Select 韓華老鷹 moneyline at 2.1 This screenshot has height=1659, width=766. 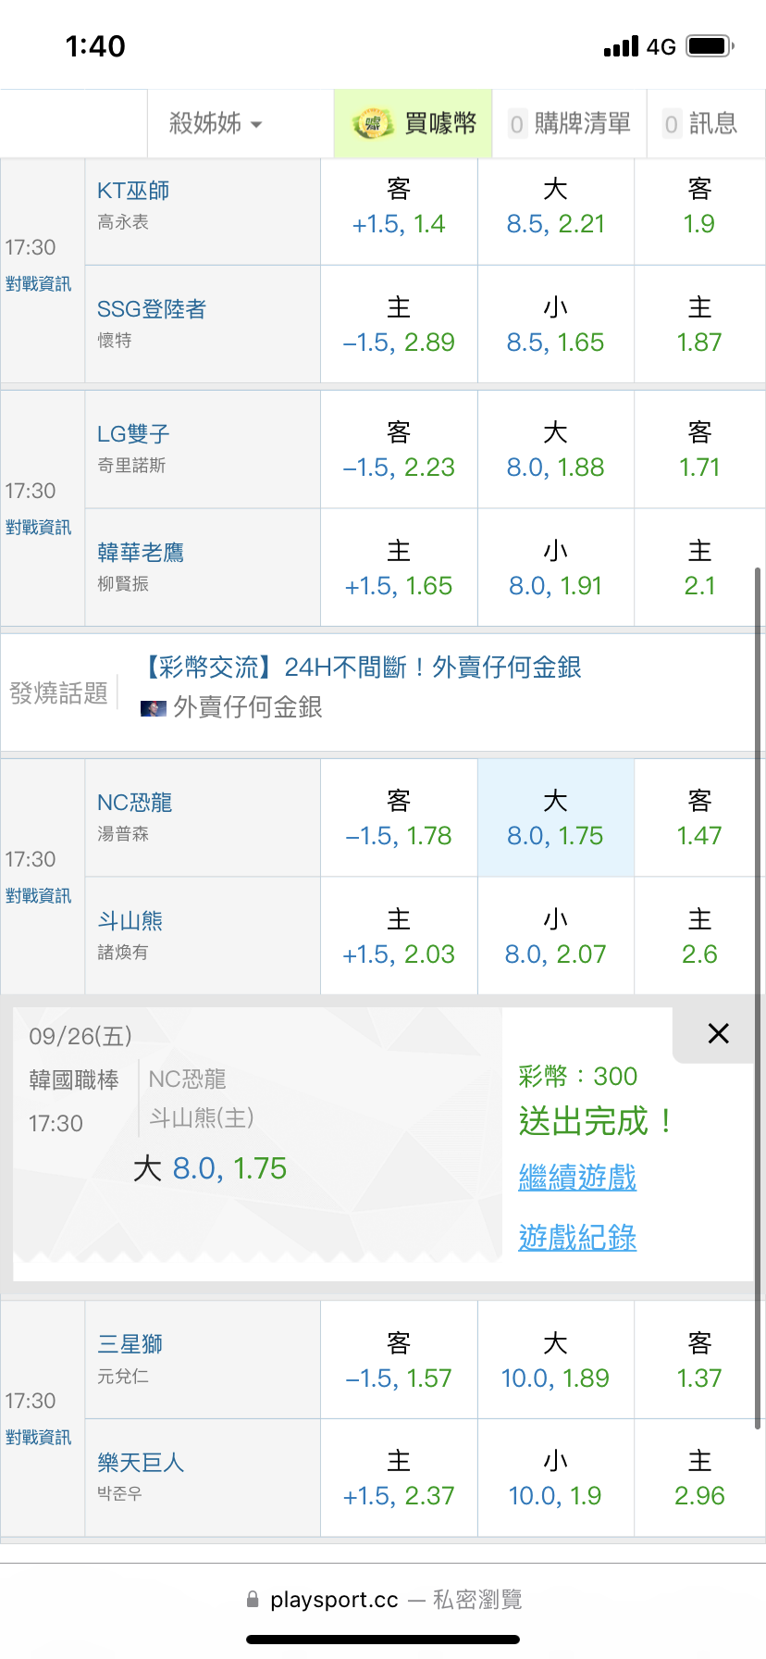tap(699, 568)
